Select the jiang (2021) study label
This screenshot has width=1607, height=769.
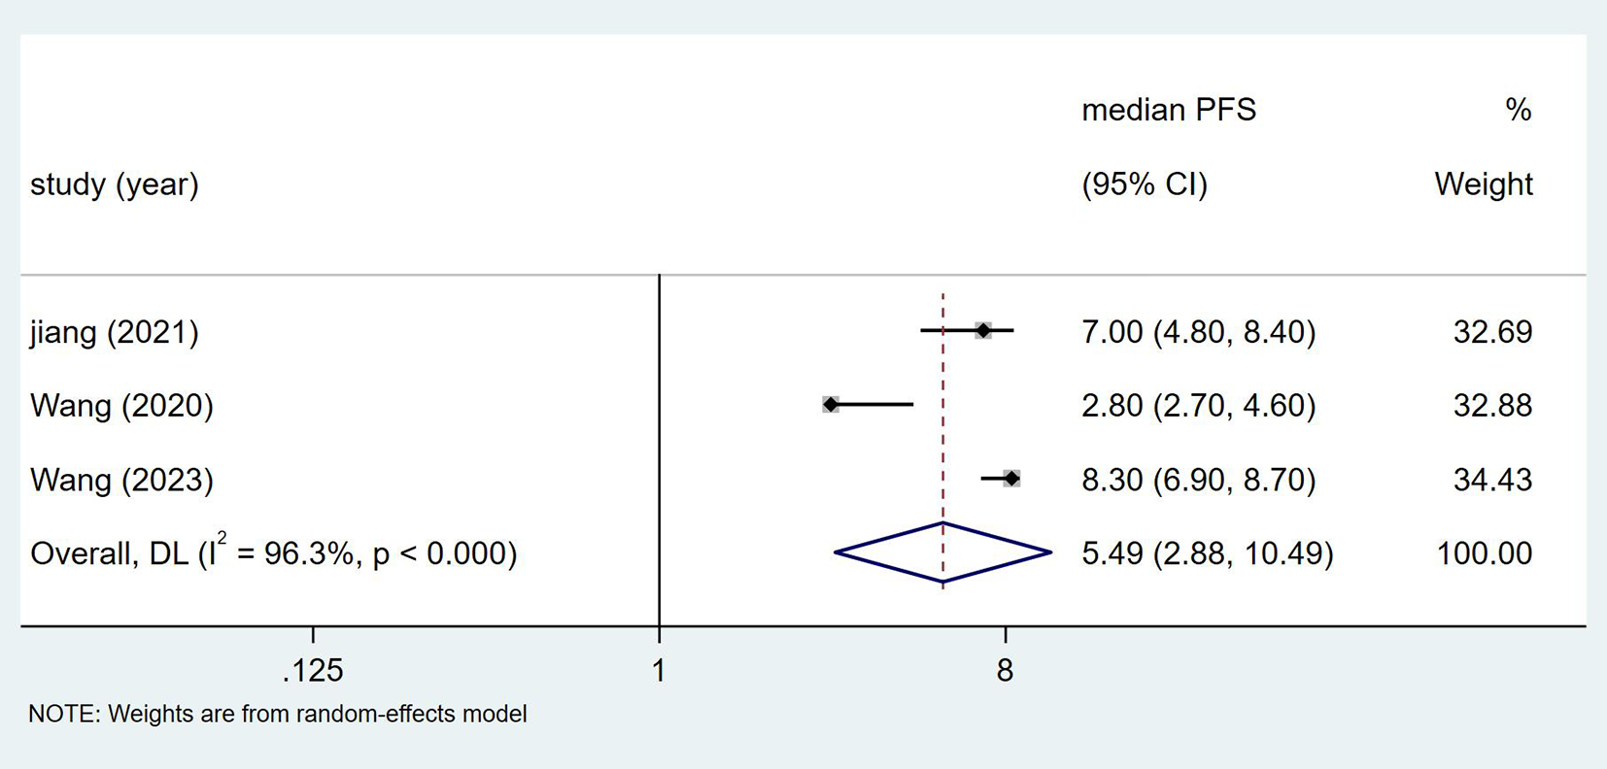pos(115,332)
